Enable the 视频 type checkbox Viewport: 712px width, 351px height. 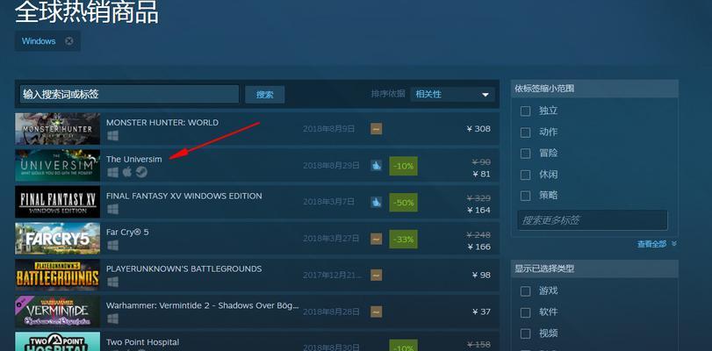[x=525, y=333]
